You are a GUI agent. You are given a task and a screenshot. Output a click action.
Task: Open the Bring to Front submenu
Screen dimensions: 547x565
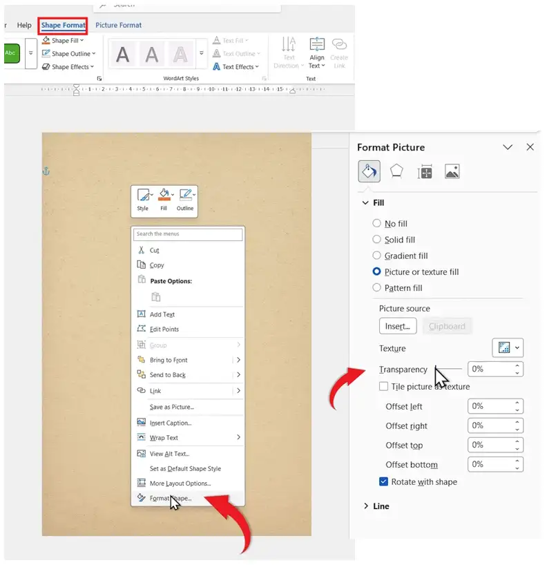188,360
